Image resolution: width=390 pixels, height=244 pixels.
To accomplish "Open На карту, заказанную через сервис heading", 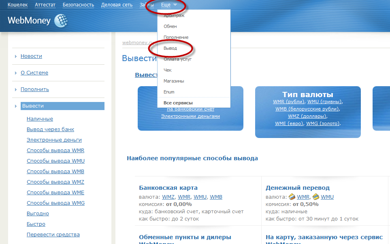I will 324,239.
